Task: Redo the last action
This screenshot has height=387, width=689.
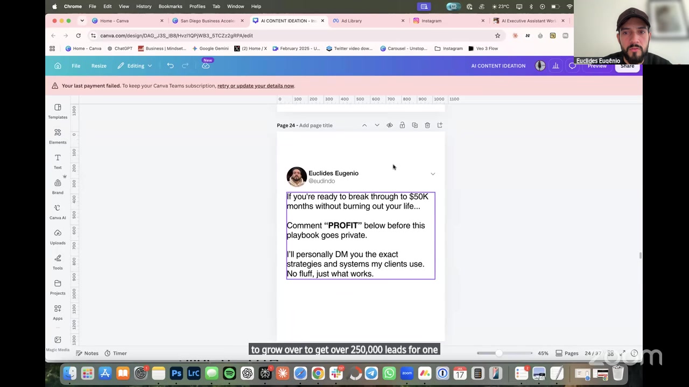Action: [x=185, y=66]
